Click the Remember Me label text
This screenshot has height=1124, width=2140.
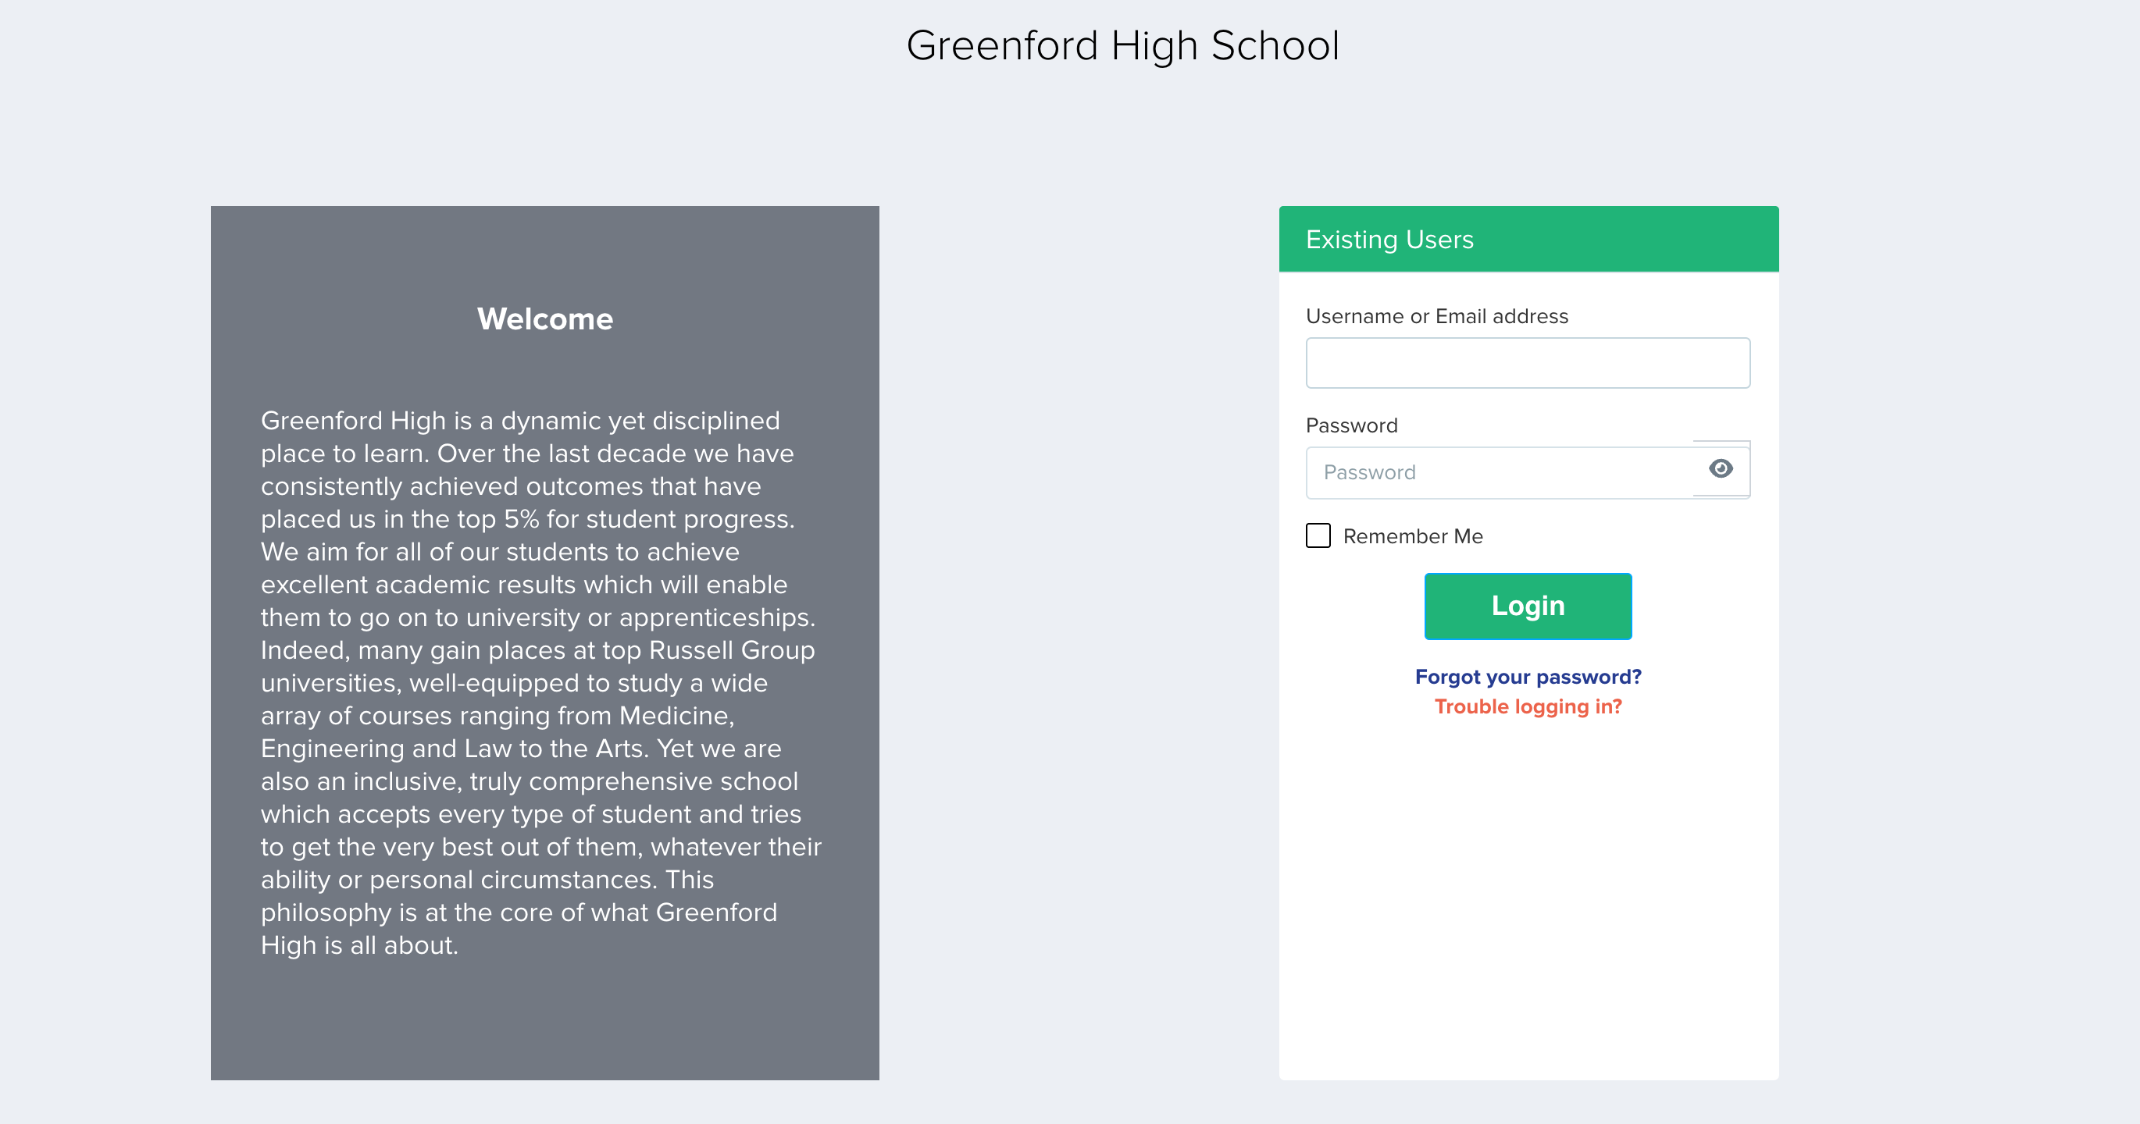point(1412,536)
